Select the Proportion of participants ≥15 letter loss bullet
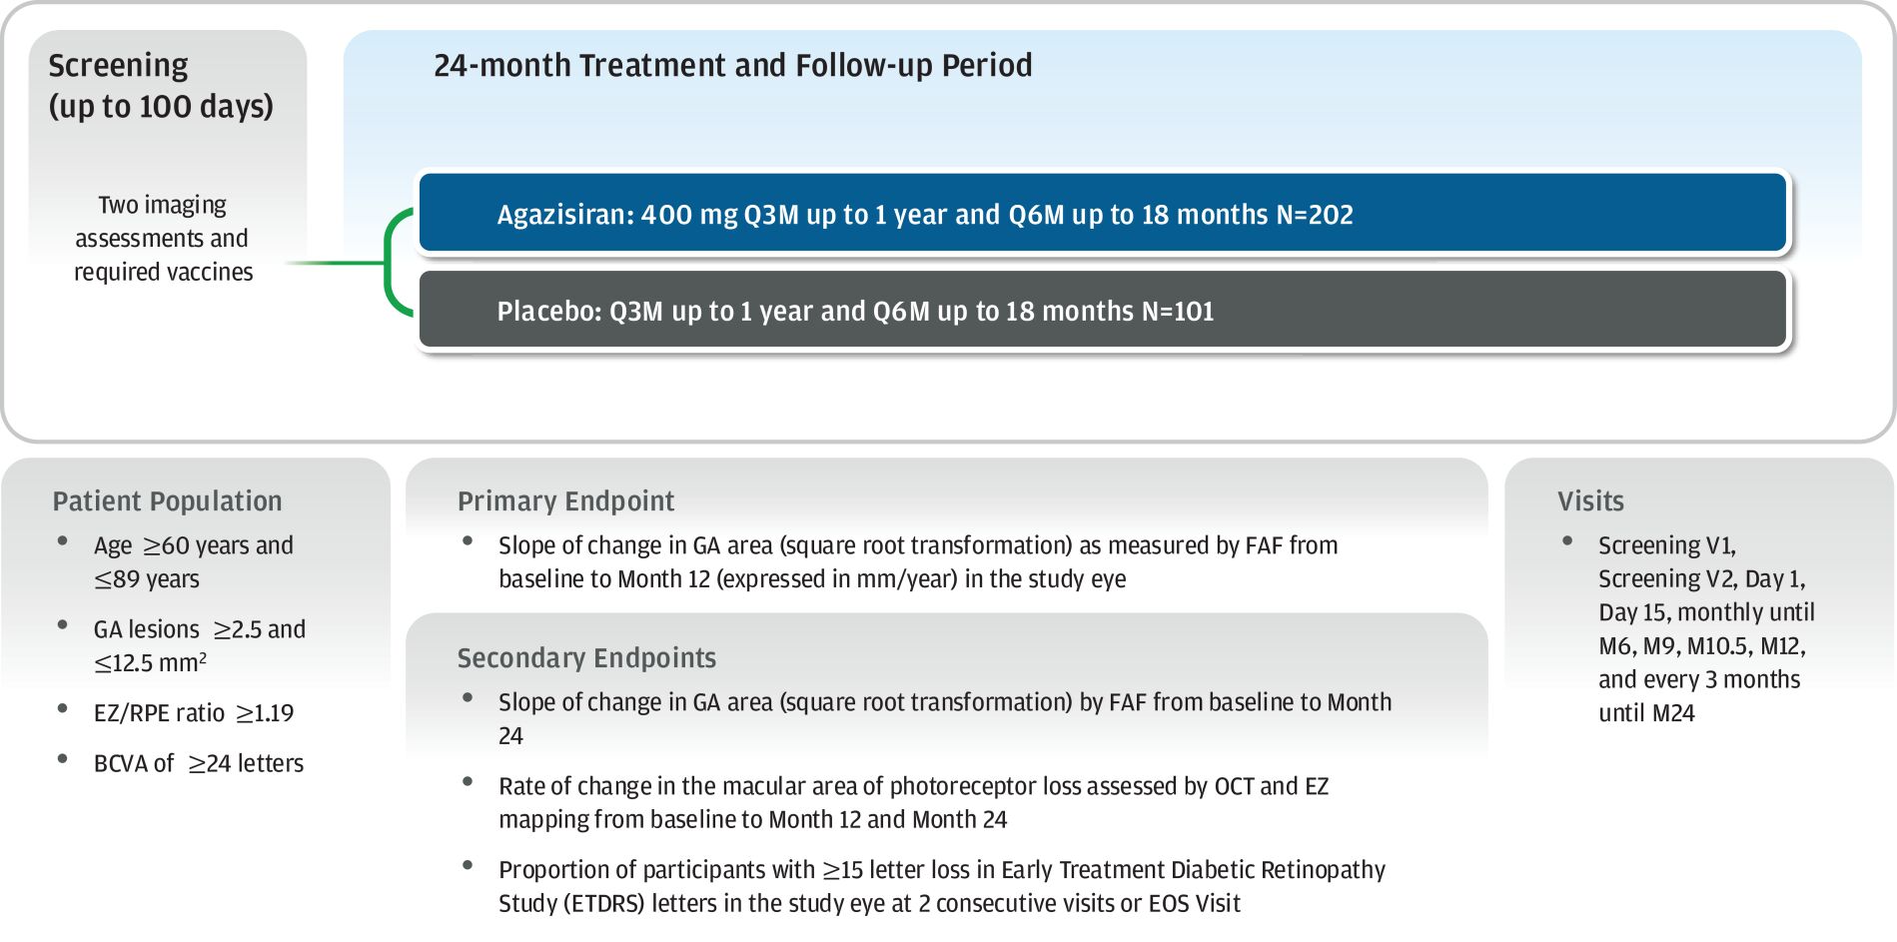This screenshot has width=1897, height=942. click(942, 887)
